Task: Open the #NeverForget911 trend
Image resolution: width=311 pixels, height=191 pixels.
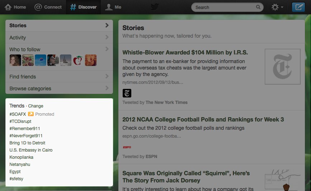Action: (26, 136)
